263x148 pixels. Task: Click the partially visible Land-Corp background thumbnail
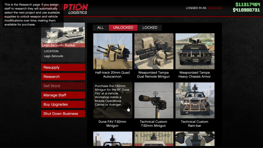click(154, 139)
